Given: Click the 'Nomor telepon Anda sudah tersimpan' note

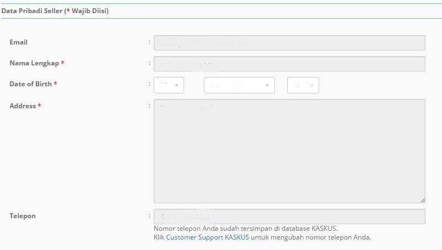Looking at the screenshot, I should point(245,229).
